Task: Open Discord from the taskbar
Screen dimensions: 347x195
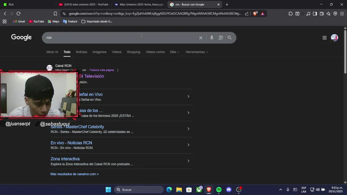Action: click(229, 190)
